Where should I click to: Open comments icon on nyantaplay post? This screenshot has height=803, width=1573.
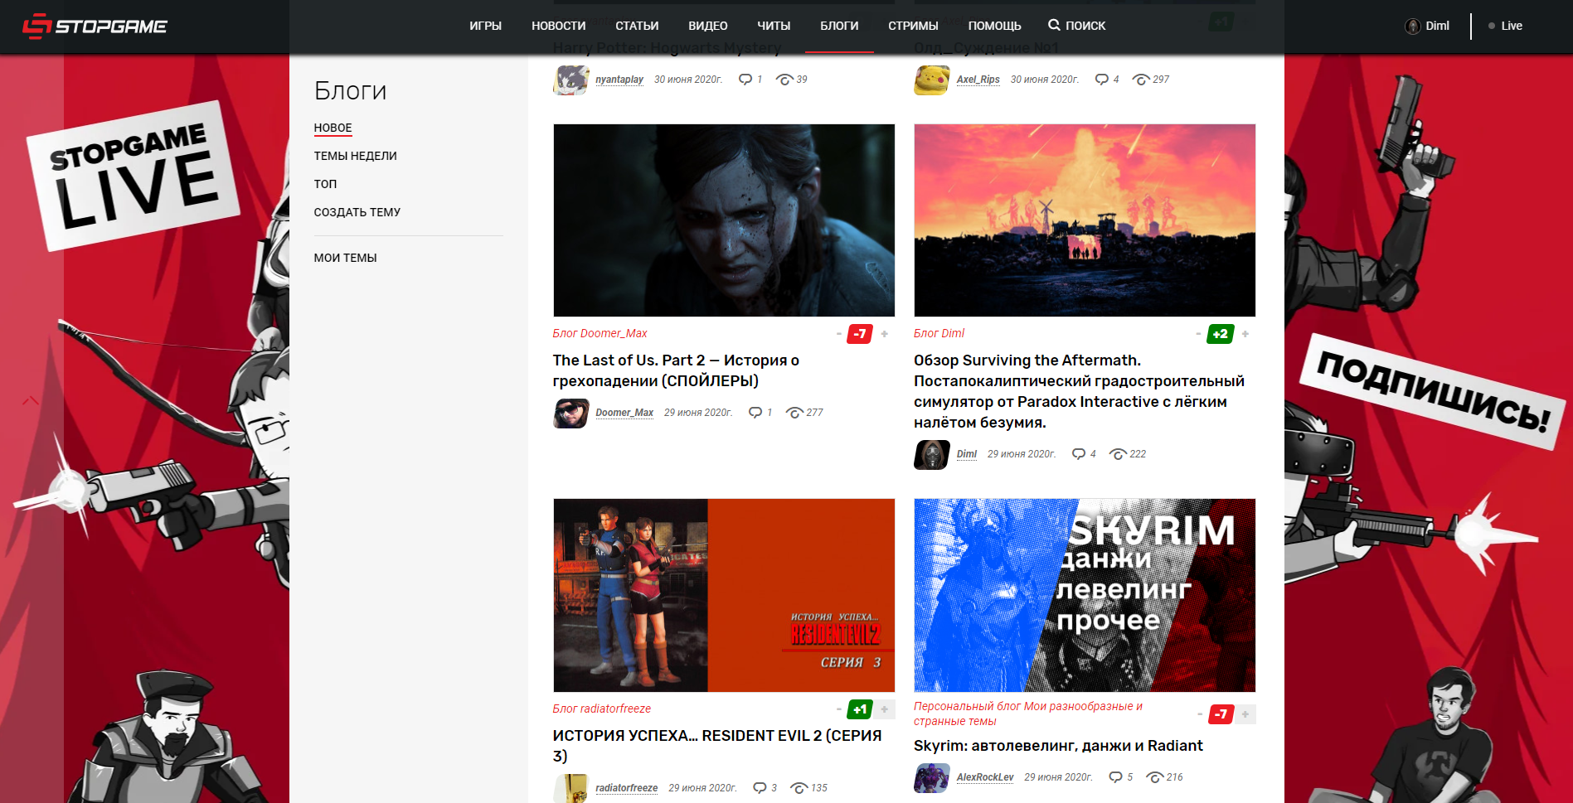click(x=745, y=80)
